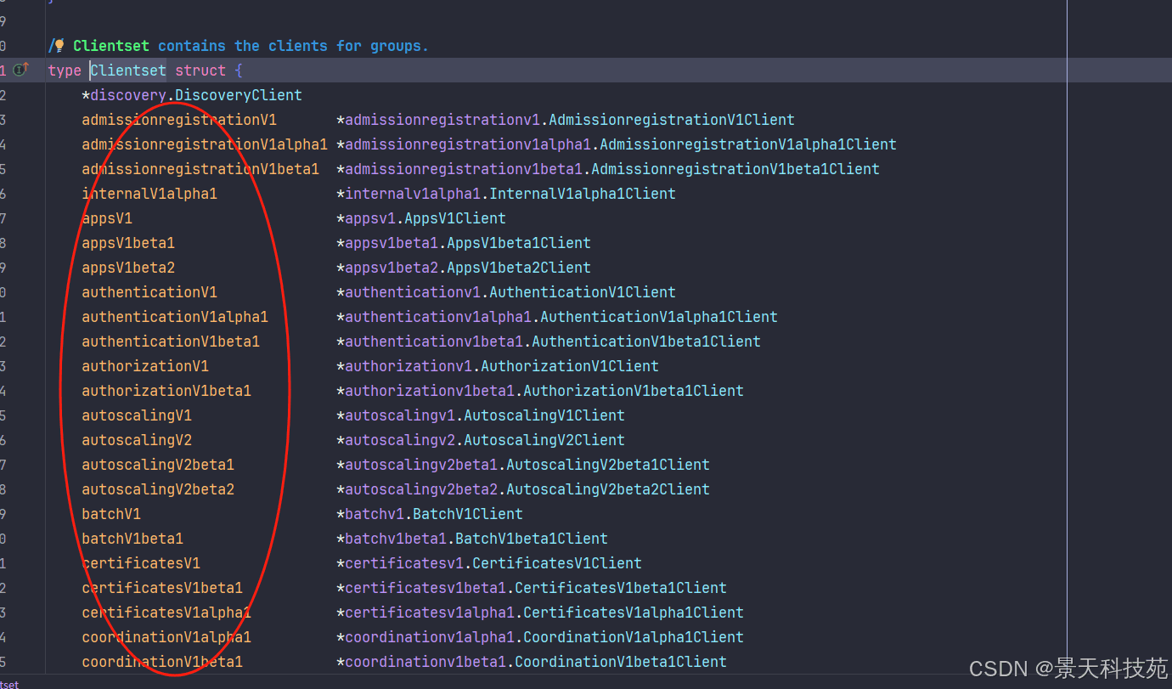Click the embedded '*discovery.DiscoveryClient' field
Screen dimensions: 1172x689
[x=192, y=95]
